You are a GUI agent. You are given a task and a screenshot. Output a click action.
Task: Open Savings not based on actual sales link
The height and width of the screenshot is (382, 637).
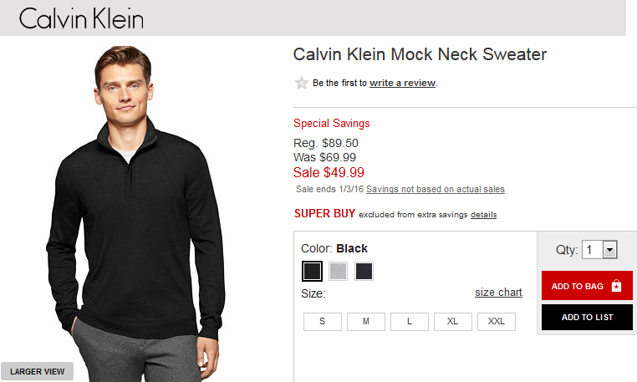click(x=435, y=189)
